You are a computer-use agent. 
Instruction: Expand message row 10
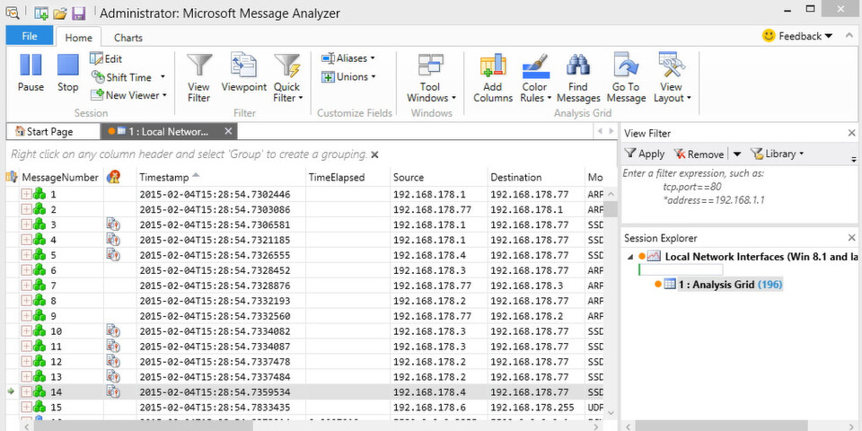(x=26, y=331)
